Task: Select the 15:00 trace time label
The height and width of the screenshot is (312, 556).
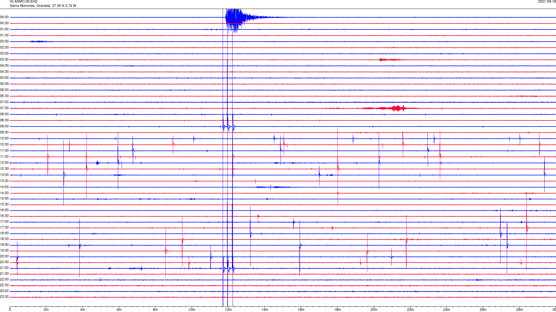Action: [4, 199]
